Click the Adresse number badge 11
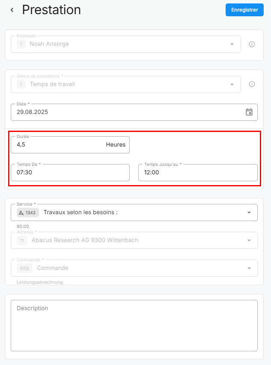 coord(22,240)
